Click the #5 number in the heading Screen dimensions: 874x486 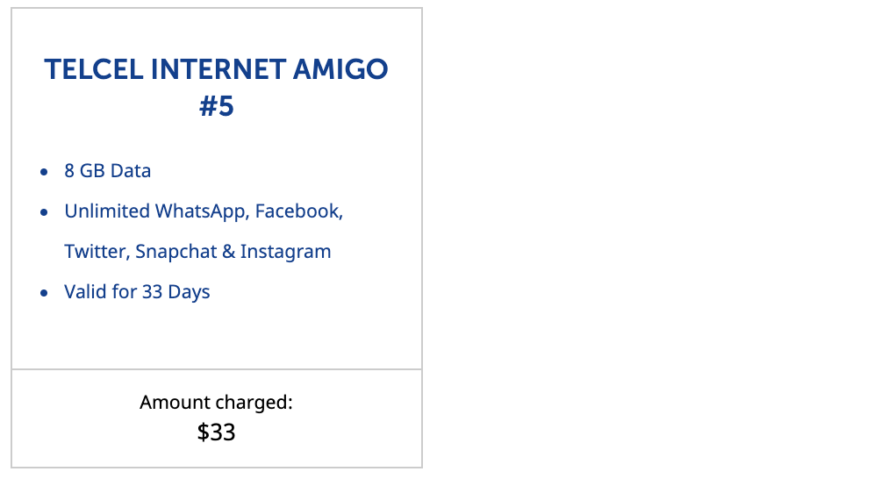tap(216, 106)
